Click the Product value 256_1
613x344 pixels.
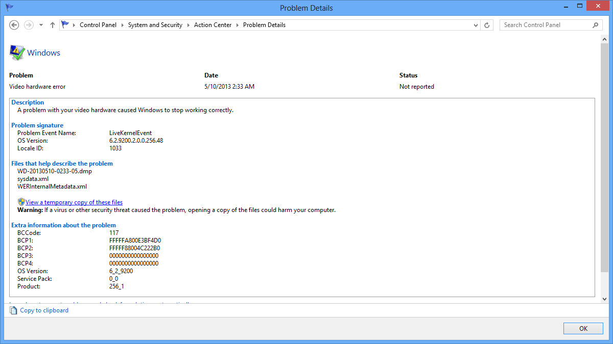click(116, 286)
